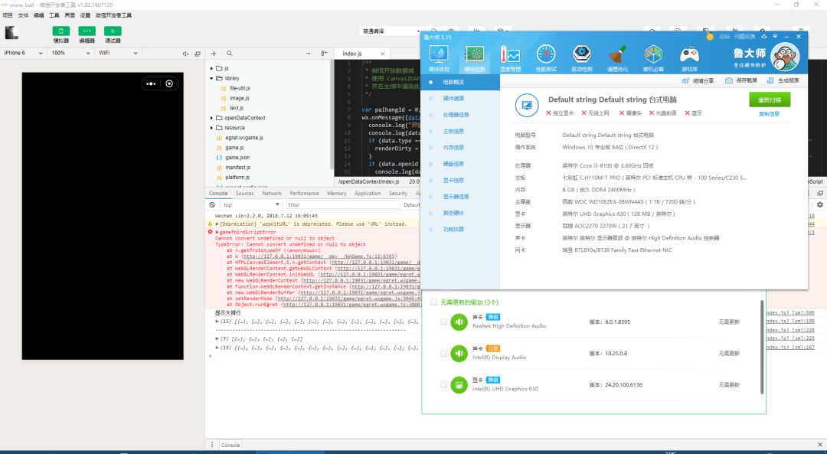This screenshot has width=827, height=454.
Task: Select 电脑概览 in 鲁大师 sidebar
Action: [x=460, y=82]
